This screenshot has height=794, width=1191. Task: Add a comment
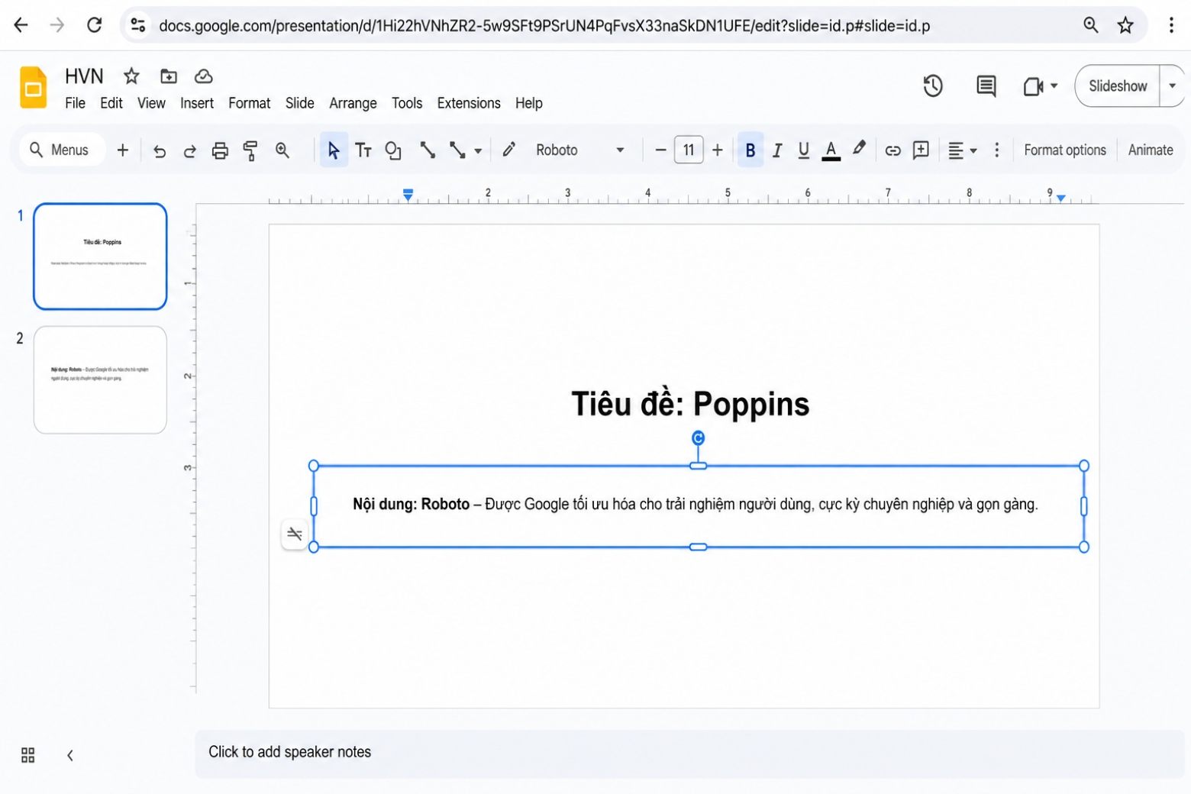(x=921, y=150)
